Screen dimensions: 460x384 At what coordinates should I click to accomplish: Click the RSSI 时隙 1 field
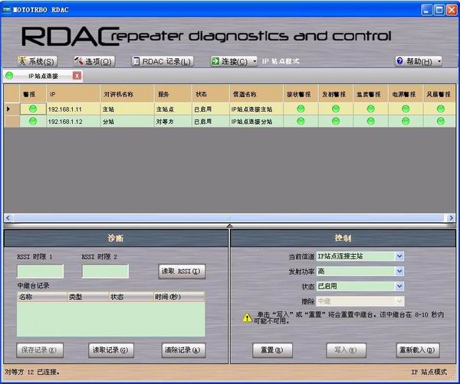(41, 271)
